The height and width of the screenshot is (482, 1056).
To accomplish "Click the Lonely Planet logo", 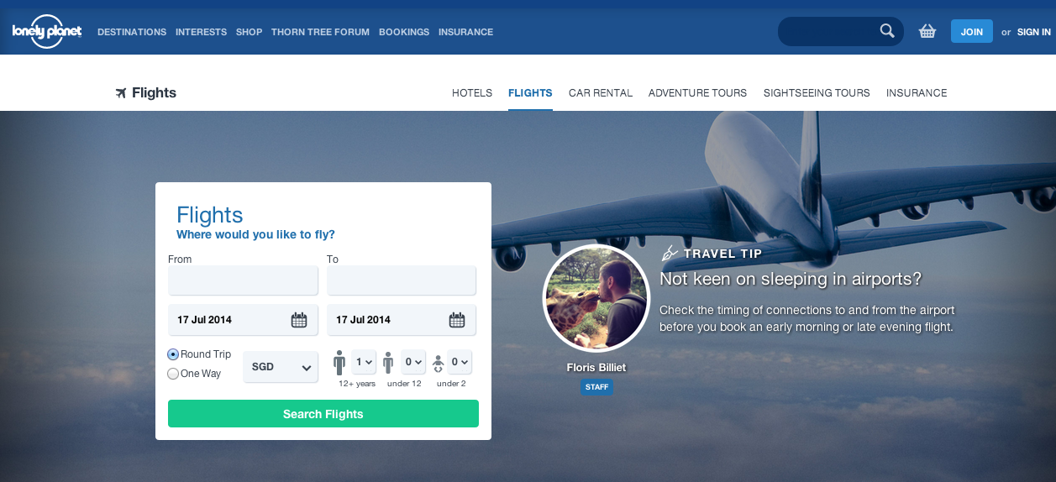I will point(47,31).
